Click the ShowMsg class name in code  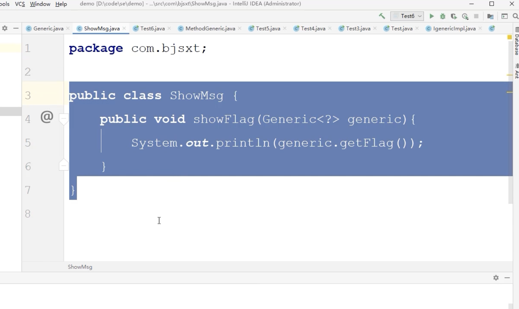pos(197,96)
